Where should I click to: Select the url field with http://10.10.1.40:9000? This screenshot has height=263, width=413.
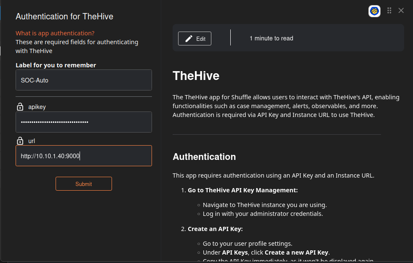(x=83, y=156)
